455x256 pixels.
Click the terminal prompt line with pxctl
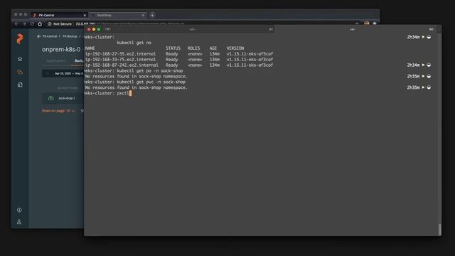[x=108, y=93]
